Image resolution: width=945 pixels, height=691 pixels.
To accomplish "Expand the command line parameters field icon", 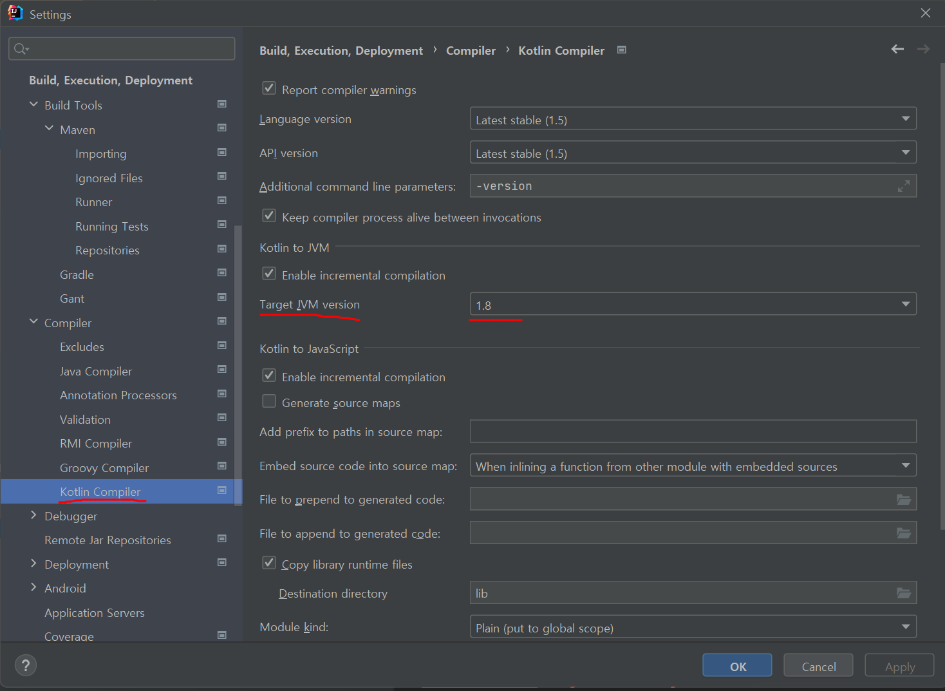I will [x=904, y=186].
